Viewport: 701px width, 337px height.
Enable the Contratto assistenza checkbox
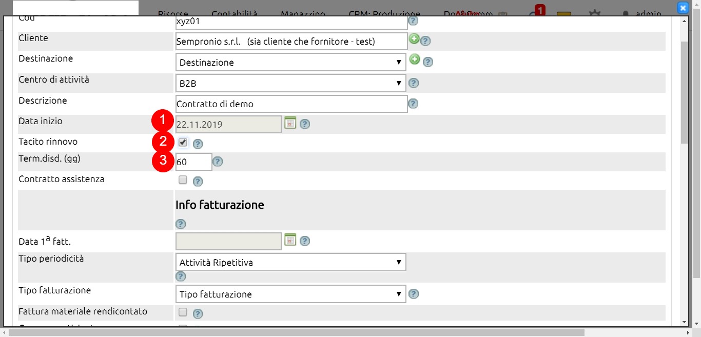[183, 180]
